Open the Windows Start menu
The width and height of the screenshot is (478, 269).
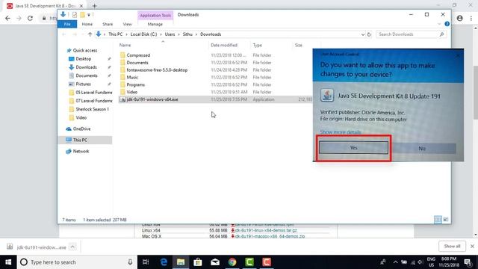(x=8, y=262)
